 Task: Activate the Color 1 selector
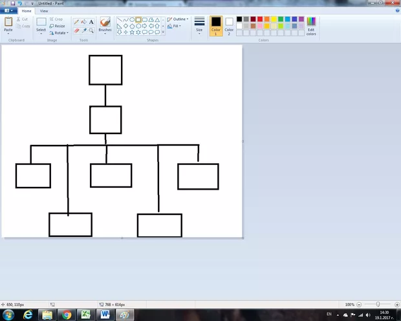point(216,25)
